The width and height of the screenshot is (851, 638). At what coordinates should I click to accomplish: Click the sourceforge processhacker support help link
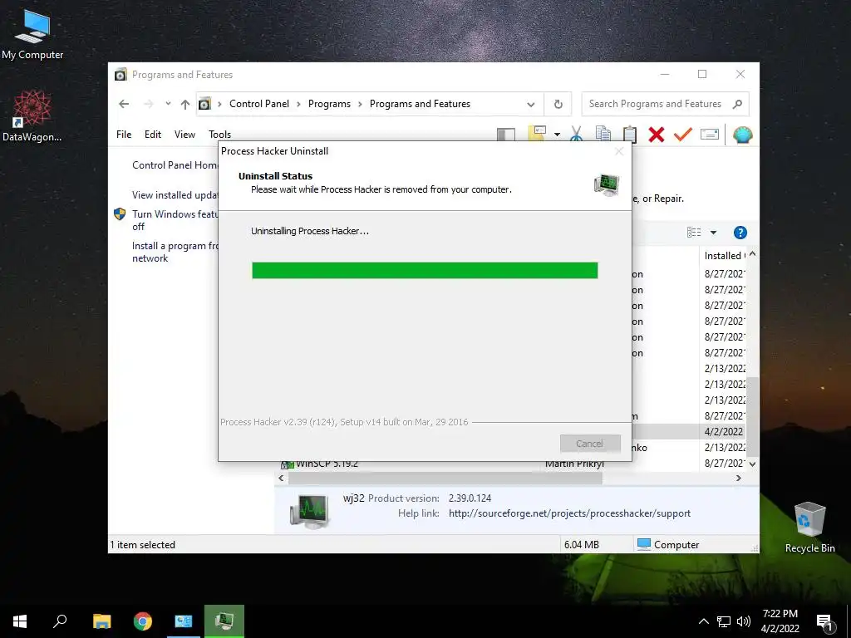pos(569,513)
